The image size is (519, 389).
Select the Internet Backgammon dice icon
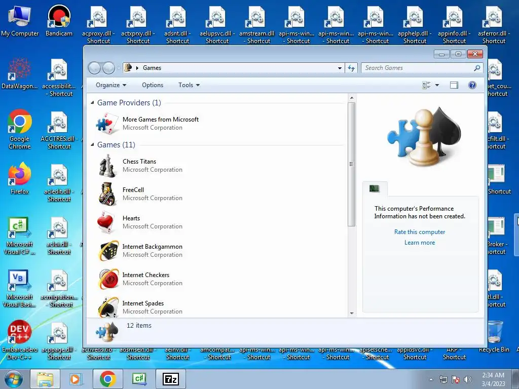108,251
